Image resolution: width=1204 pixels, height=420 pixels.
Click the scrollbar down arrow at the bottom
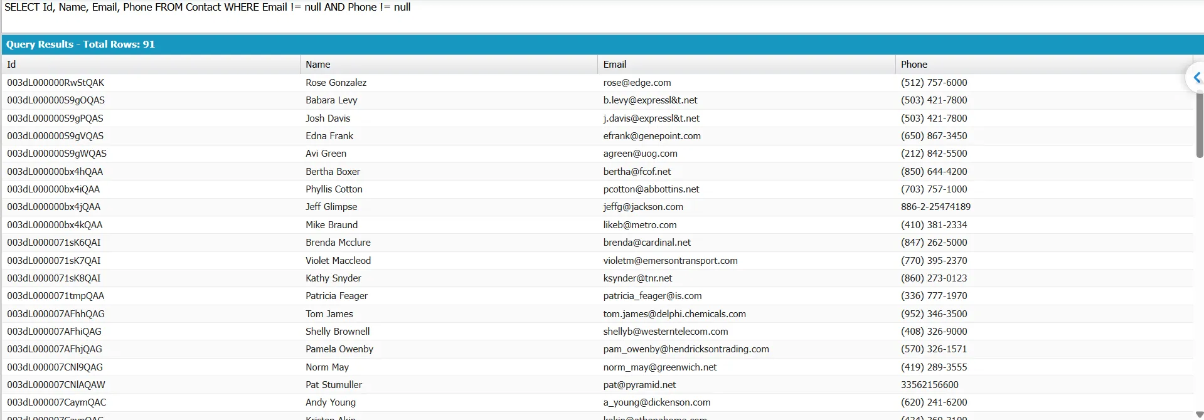click(x=1200, y=414)
